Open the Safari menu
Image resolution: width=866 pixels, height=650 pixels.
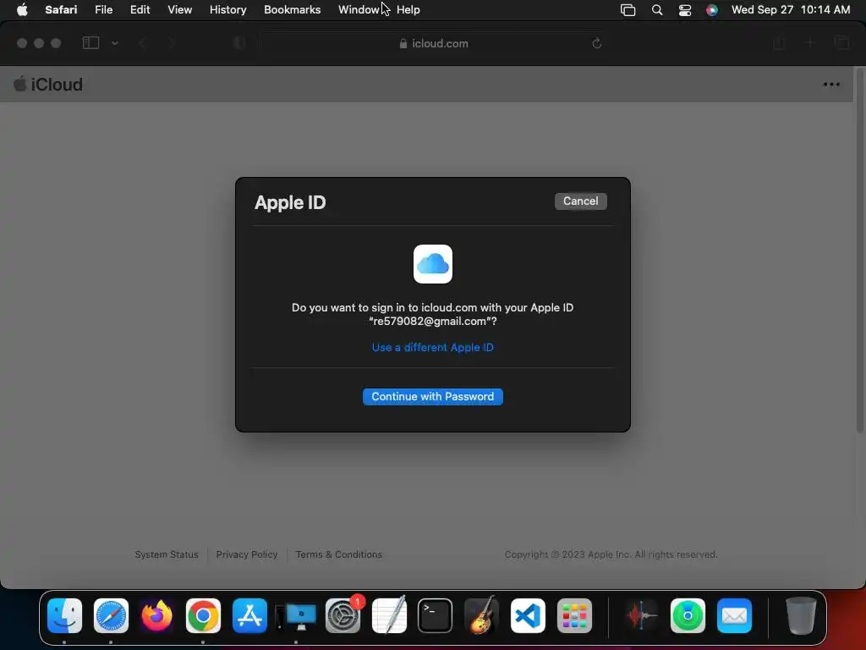(61, 10)
